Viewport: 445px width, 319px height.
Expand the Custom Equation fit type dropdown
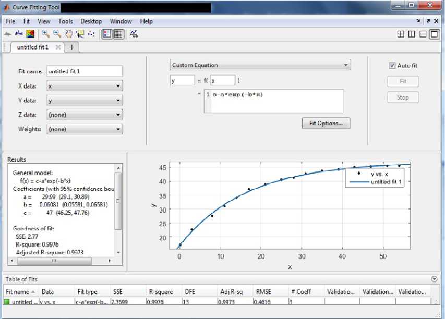tap(260, 65)
